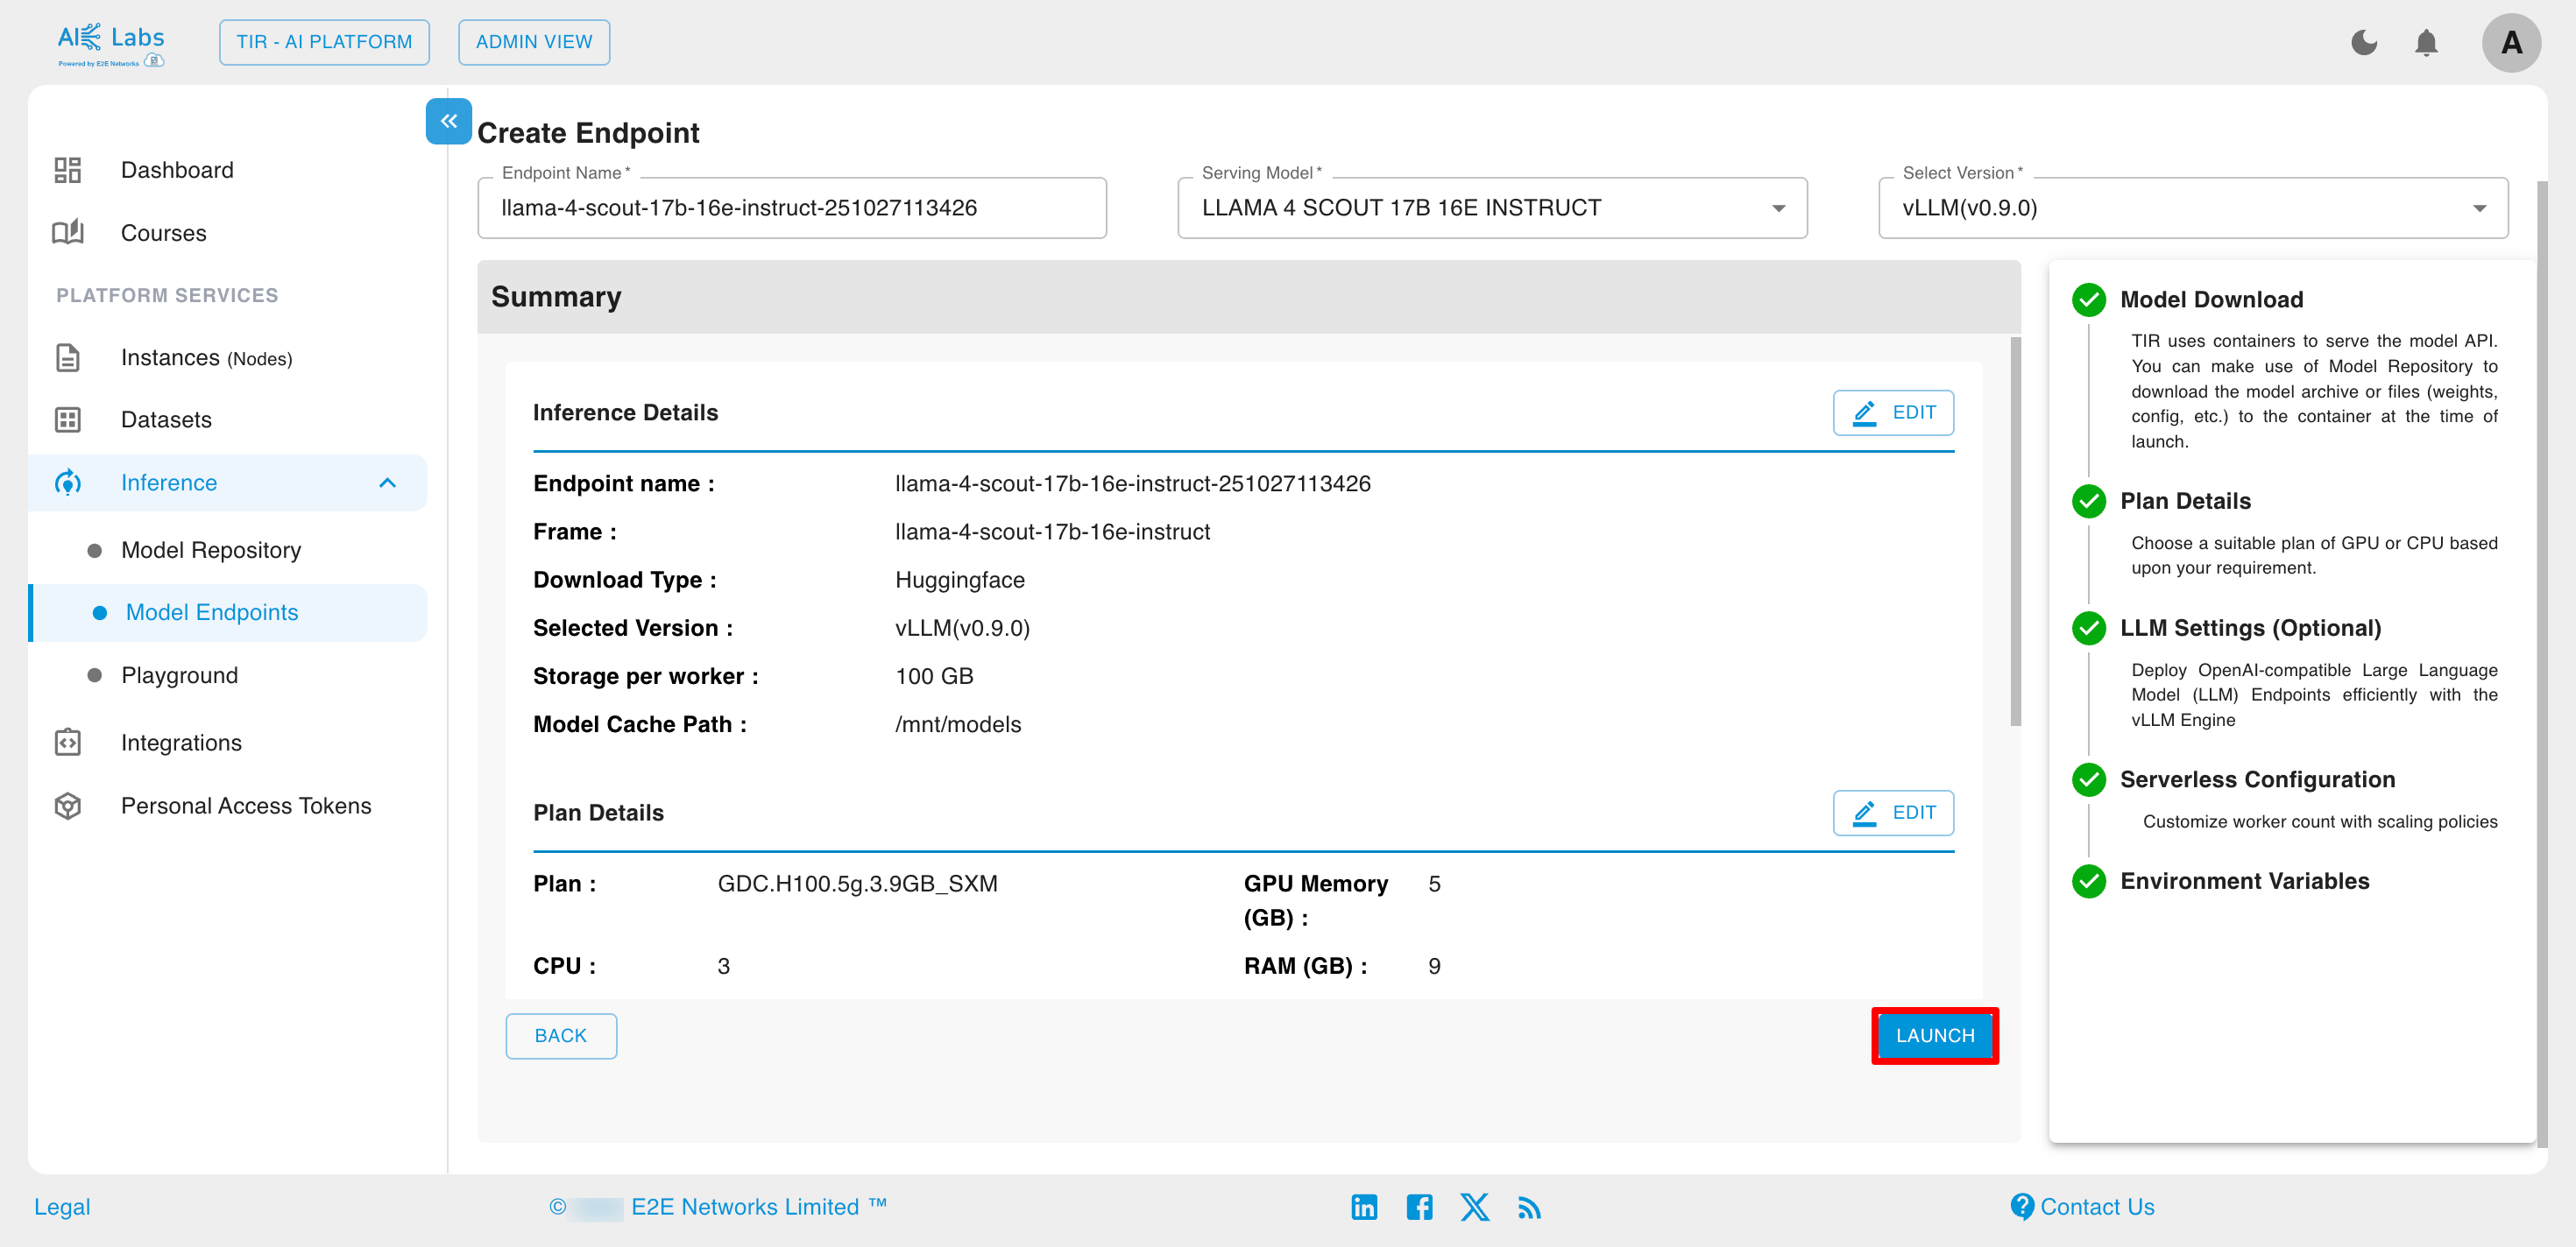Click the Integrations code icon
2576x1247 pixels.
(68, 743)
